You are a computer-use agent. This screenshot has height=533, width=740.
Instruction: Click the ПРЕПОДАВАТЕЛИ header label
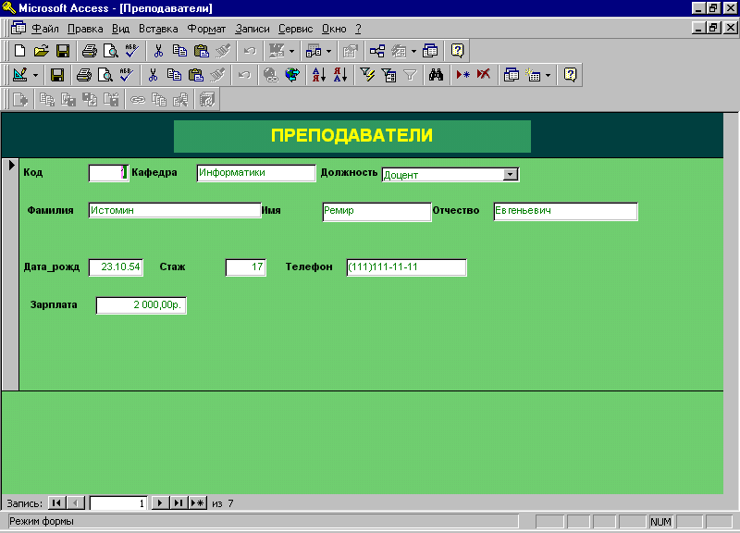[x=352, y=136]
